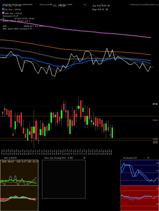Click the 'ADX: 30.68 +DY: 8.57 -DY: 16.15' readout
159x211 pixels.
20,161
